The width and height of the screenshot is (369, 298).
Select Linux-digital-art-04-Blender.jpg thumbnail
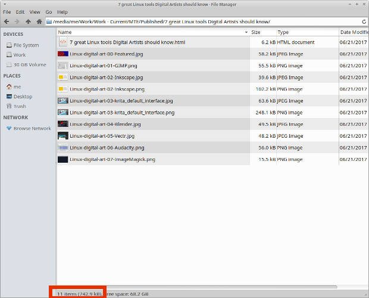click(63, 124)
